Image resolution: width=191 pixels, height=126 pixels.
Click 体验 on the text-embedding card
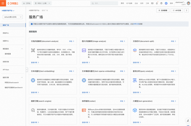tap(71, 71)
